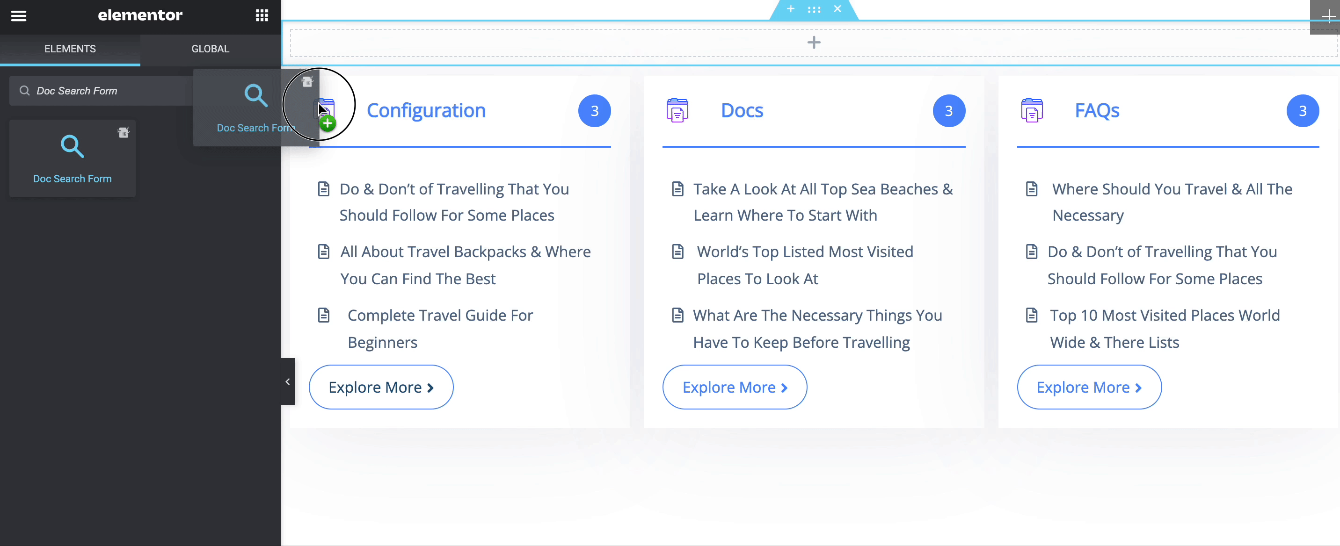Click Explore More under FAQs
The height and width of the screenshot is (546, 1340).
coord(1089,387)
